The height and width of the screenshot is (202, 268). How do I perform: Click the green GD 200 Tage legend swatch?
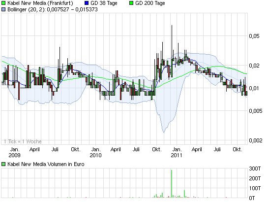131,3
